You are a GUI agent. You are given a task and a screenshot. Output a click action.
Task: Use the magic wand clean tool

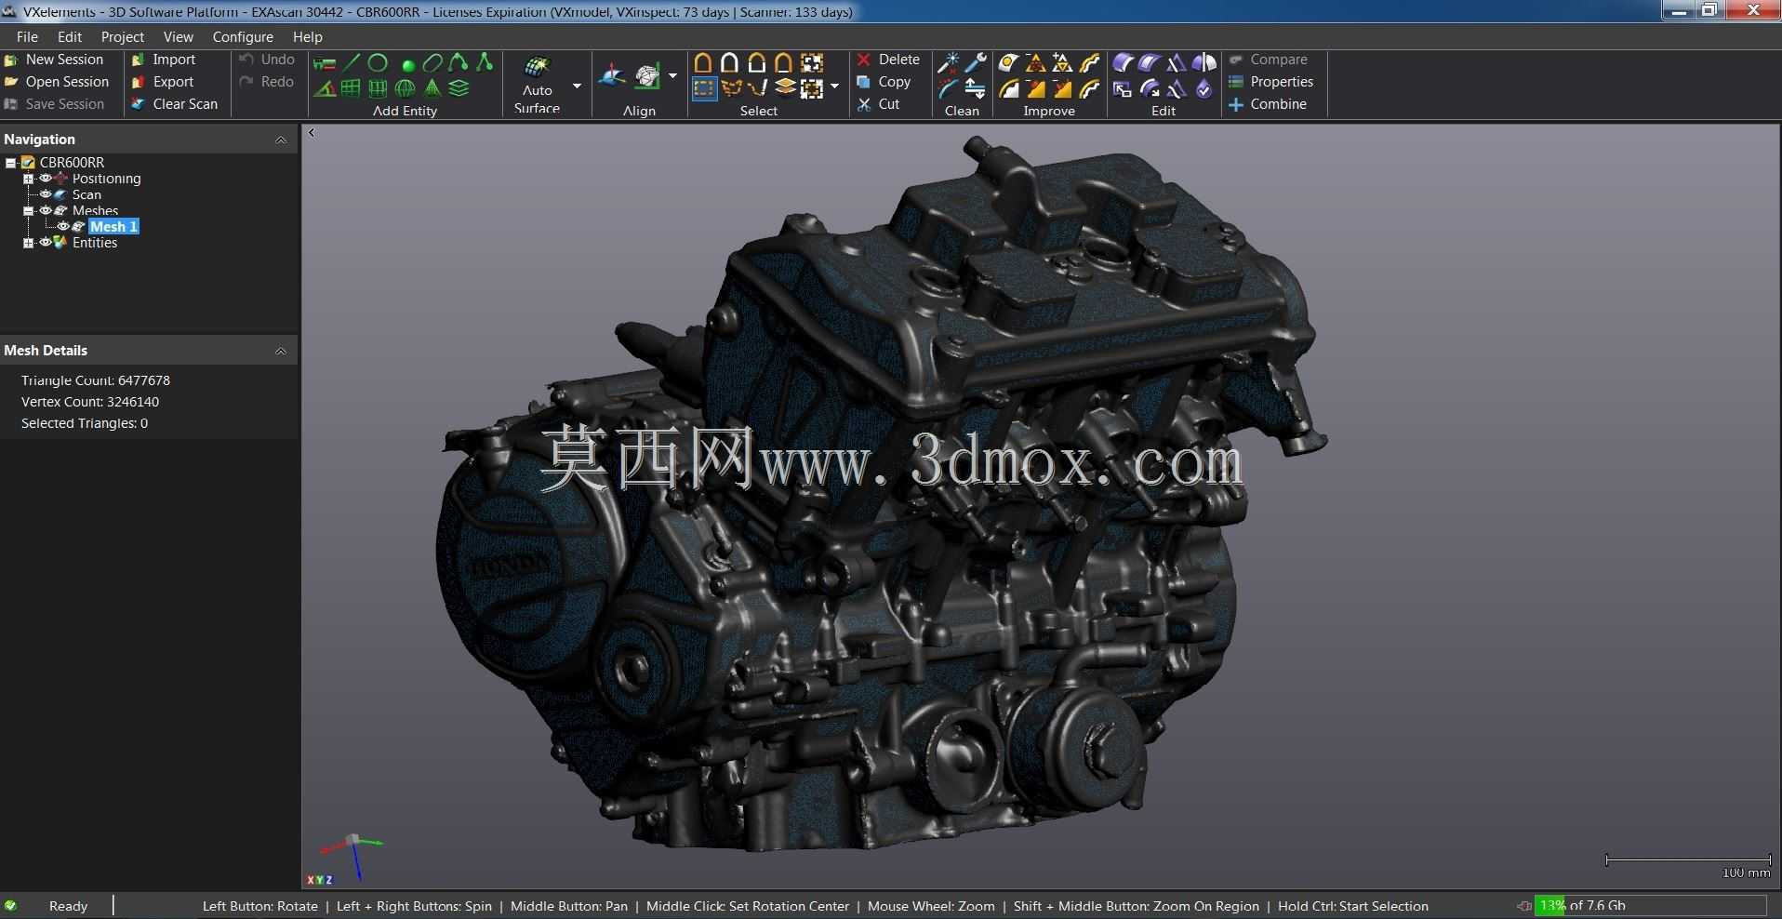pyautogui.click(x=949, y=63)
